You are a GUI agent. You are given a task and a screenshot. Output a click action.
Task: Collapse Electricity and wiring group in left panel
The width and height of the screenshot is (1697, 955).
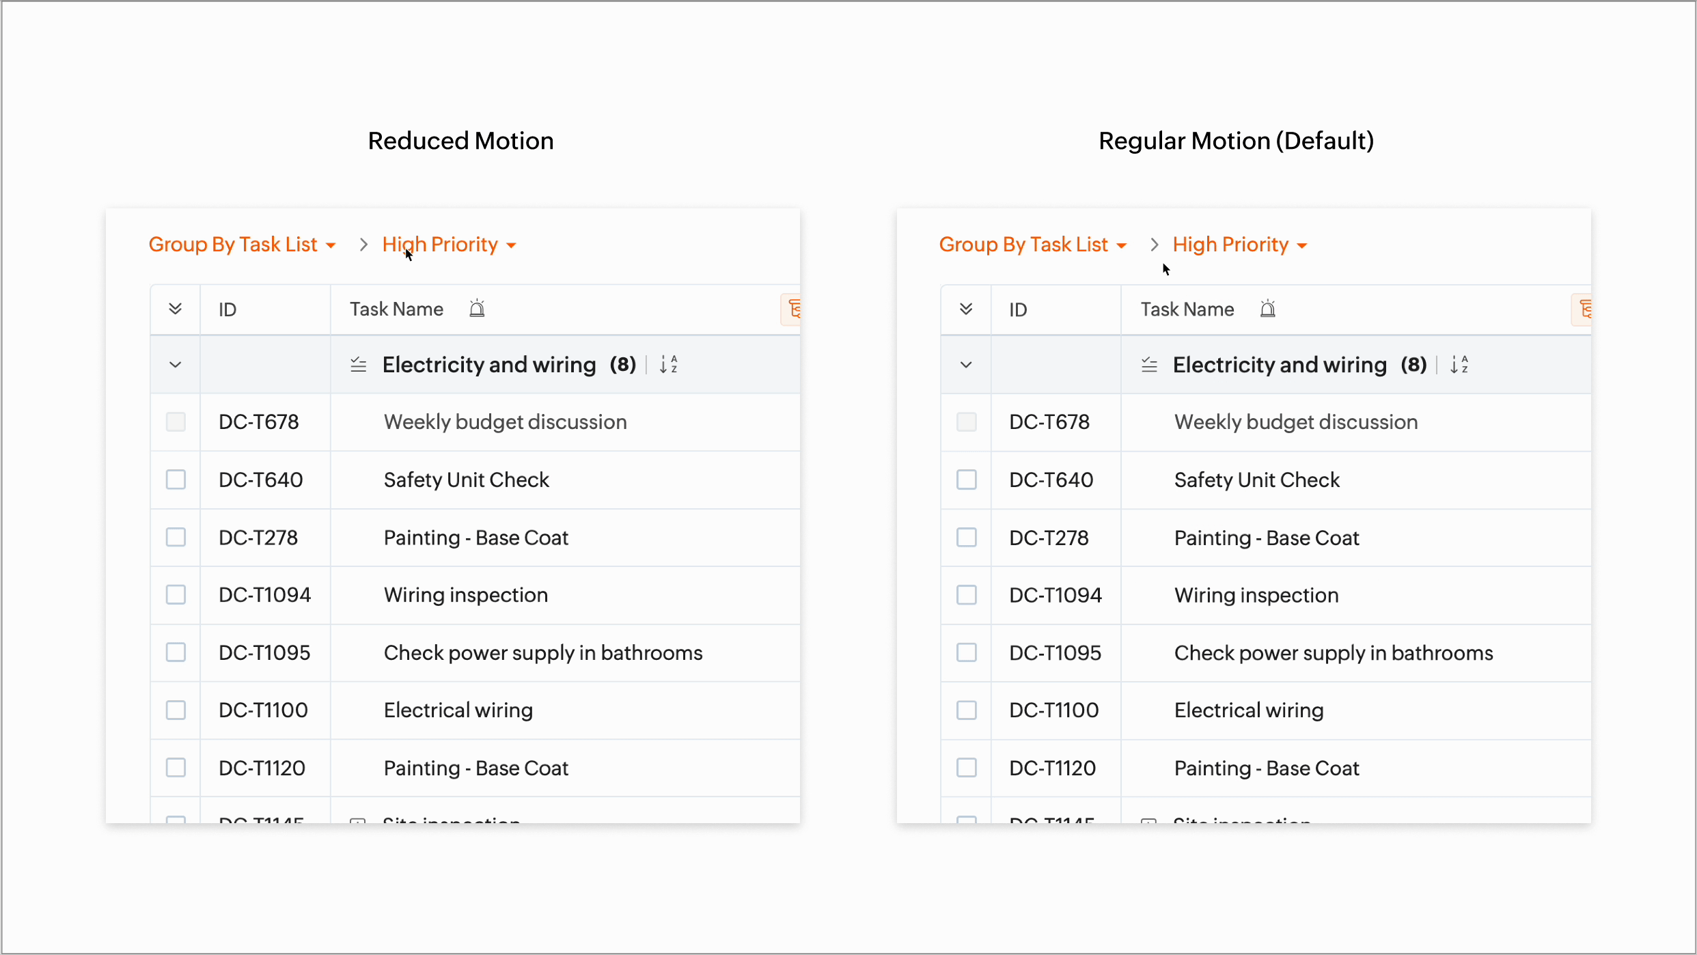pyautogui.click(x=175, y=365)
